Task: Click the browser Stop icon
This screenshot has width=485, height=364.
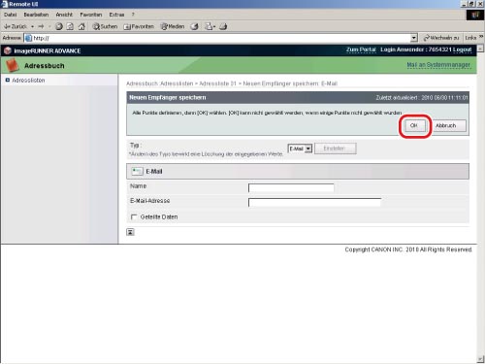Action: pyautogui.click(x=59, y=26)
